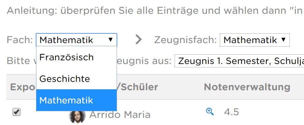Collapse the open Fach combo box
This screenshot has height=125, width=304.
tap(77, 40)
